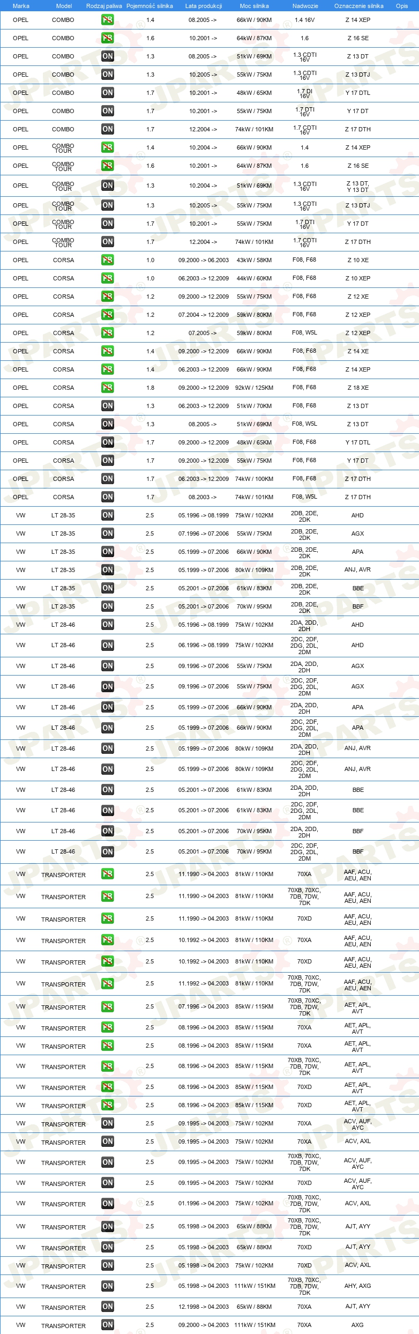Viewport: 419px width, 1334px height.
Task: Click diesel icon for Transporter 09.2000 AXG row
Action: click(x=107, y=1325)
